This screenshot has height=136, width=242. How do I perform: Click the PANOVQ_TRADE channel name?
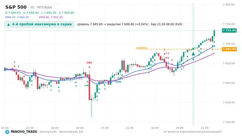(24, 132)
